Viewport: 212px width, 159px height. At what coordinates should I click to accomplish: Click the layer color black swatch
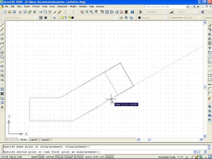[x=73, y=18]
